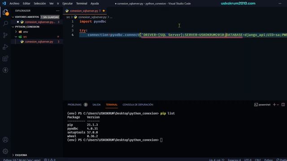This screenshot has height=161, width=287.
Task: Switch to CONSOLA DE DEPURACIÓN tab
Action: point(138,105)
